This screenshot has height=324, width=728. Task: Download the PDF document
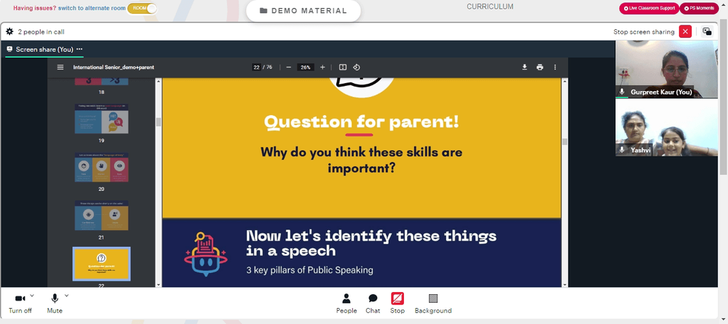point(525,67)
